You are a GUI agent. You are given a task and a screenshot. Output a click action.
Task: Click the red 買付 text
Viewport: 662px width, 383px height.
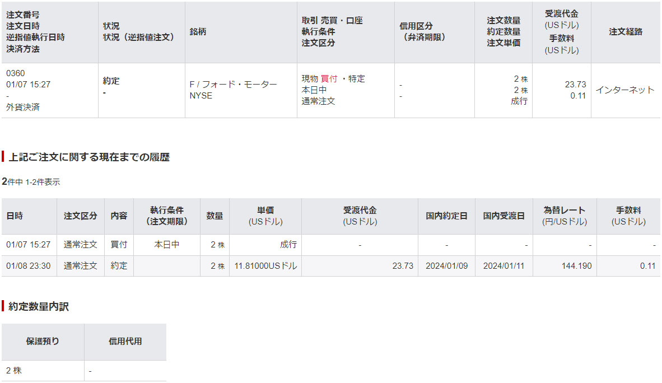pyautogui.click(x=329, y=79)
